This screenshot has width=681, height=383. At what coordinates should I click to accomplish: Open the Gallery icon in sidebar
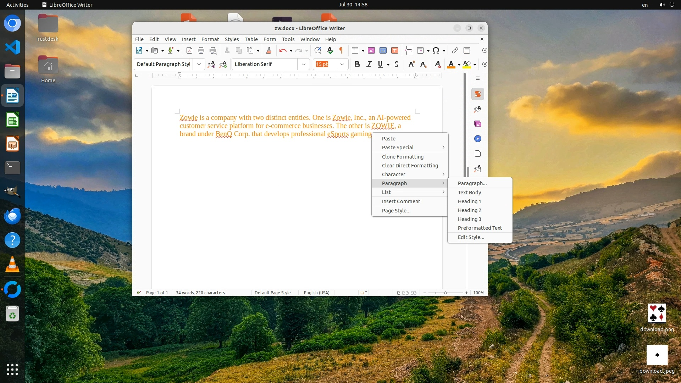pyautogui.click(x=478, y=124)
